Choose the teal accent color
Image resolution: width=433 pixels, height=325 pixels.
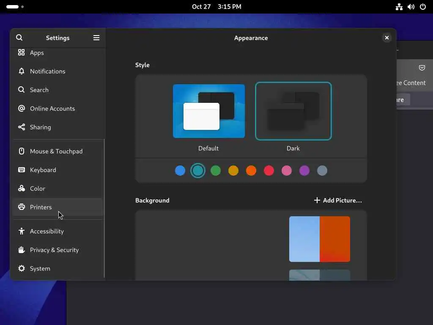click(x=198, y=171)
